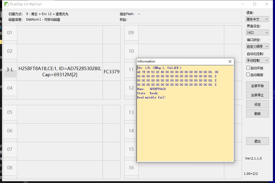Click the FC3379 controller label
The image size is (275, 183).
pos(112,71)
